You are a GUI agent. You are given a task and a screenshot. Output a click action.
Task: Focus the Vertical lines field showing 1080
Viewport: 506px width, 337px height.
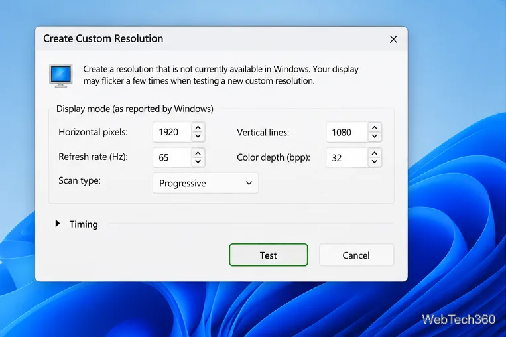tap(347, 132)
